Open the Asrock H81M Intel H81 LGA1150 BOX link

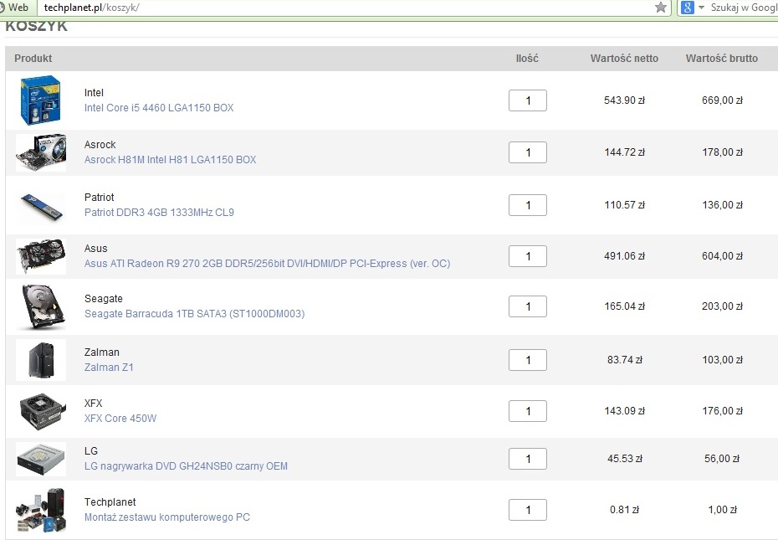[x=170, y=159]
